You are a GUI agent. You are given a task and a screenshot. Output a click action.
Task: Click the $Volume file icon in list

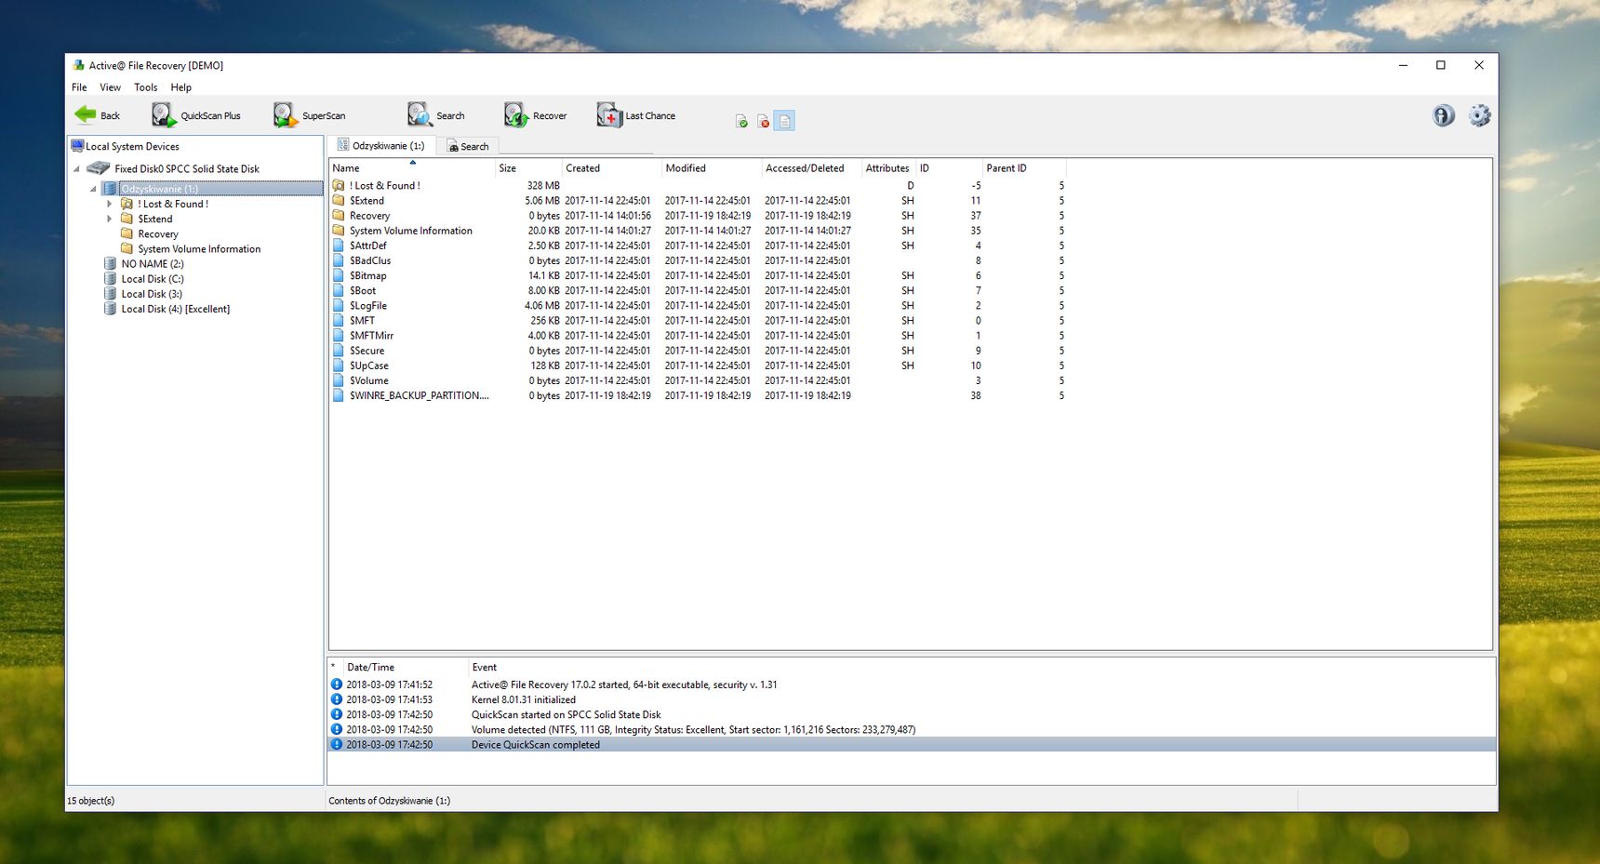340,380
